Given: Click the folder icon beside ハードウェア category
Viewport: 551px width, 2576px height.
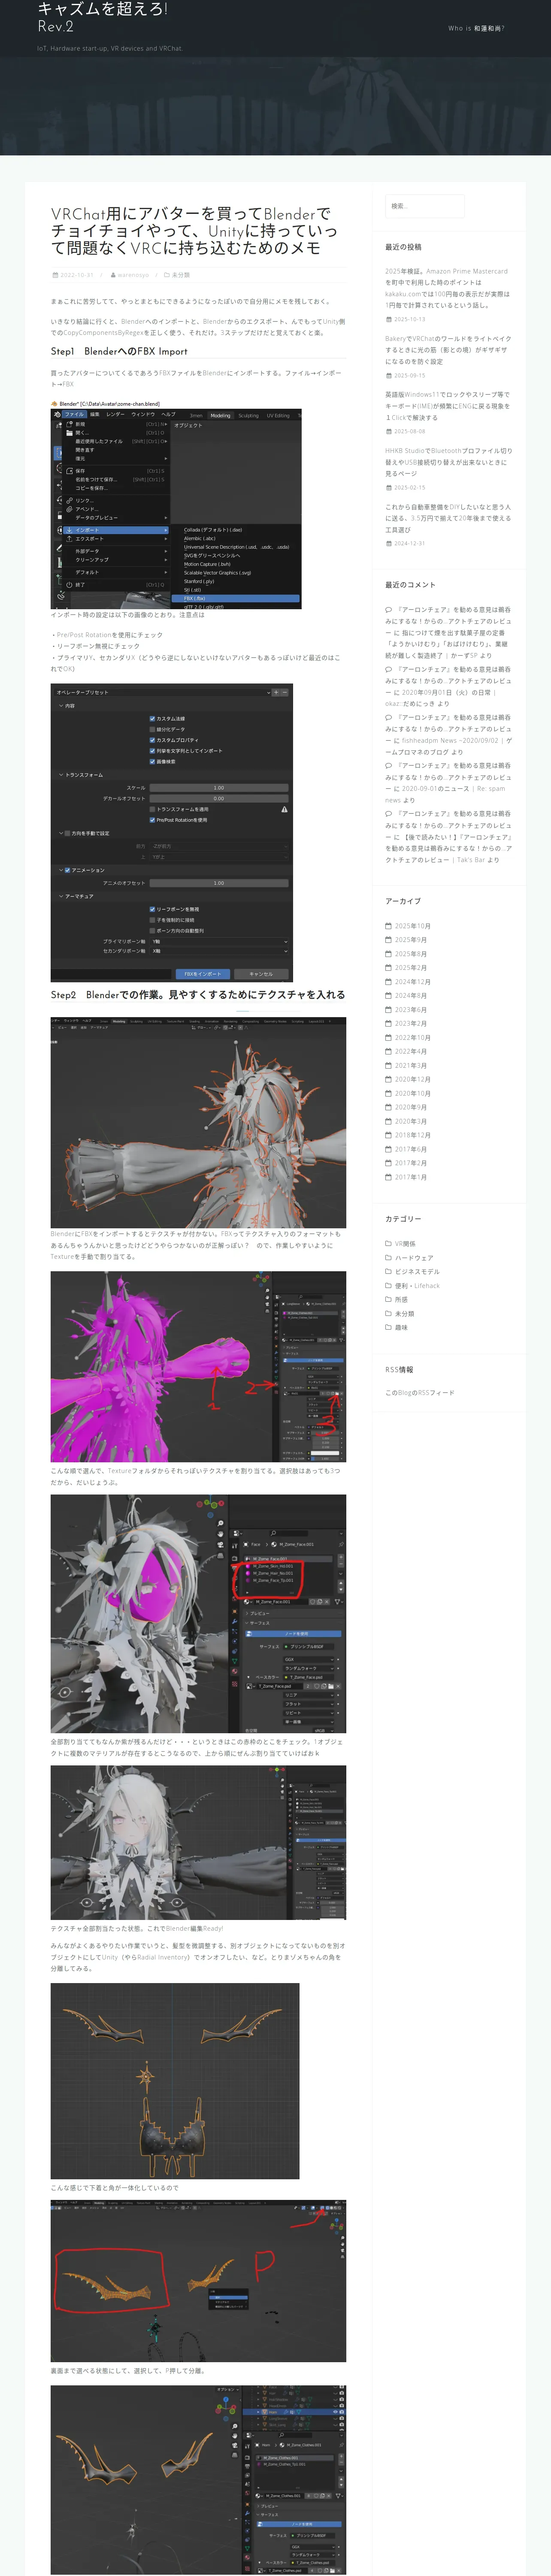Looking at the screenshot, I should click(x=388, y=1258).
